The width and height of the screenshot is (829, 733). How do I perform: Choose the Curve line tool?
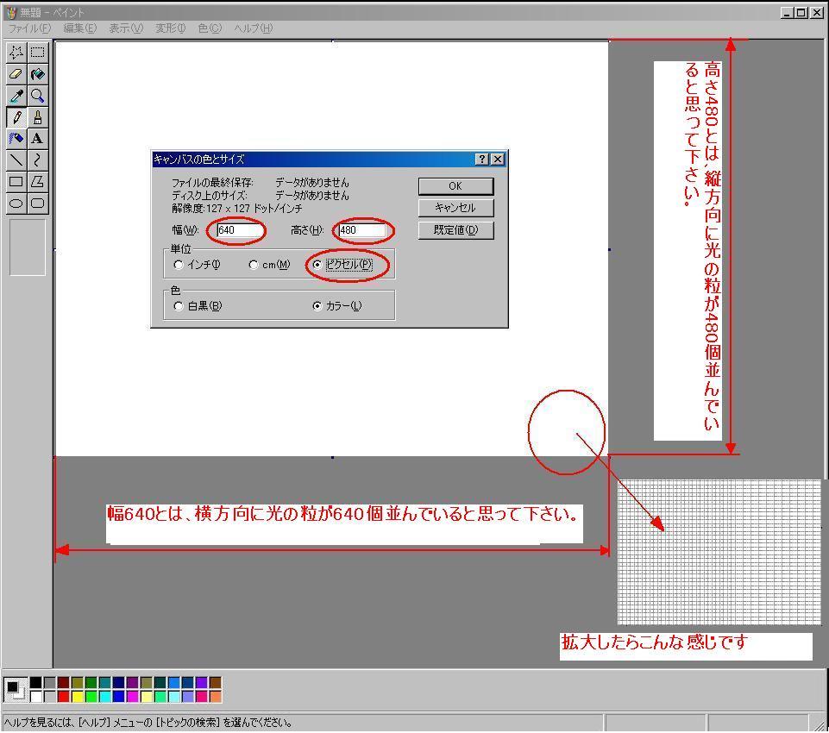click(x=37, y=160)
